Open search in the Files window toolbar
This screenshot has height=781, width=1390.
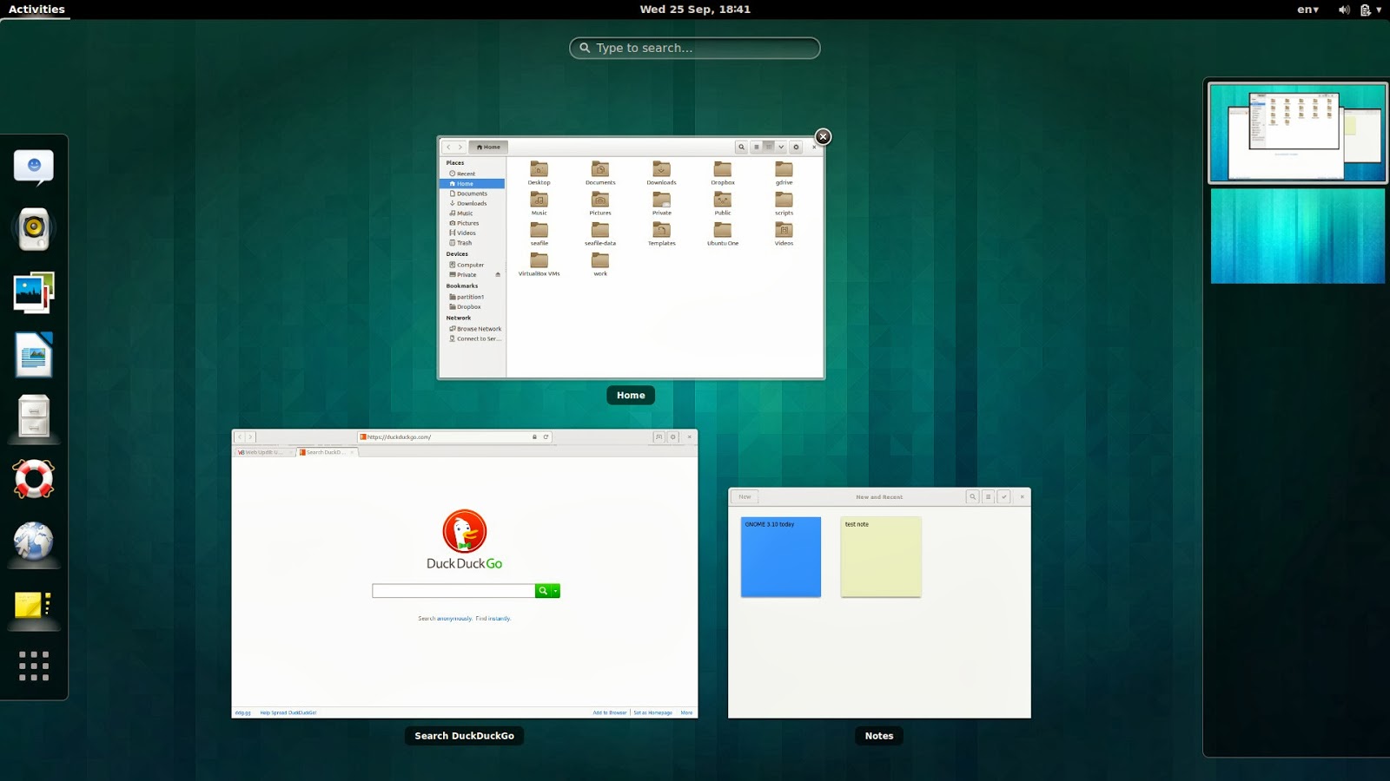(x=742, y=147)
